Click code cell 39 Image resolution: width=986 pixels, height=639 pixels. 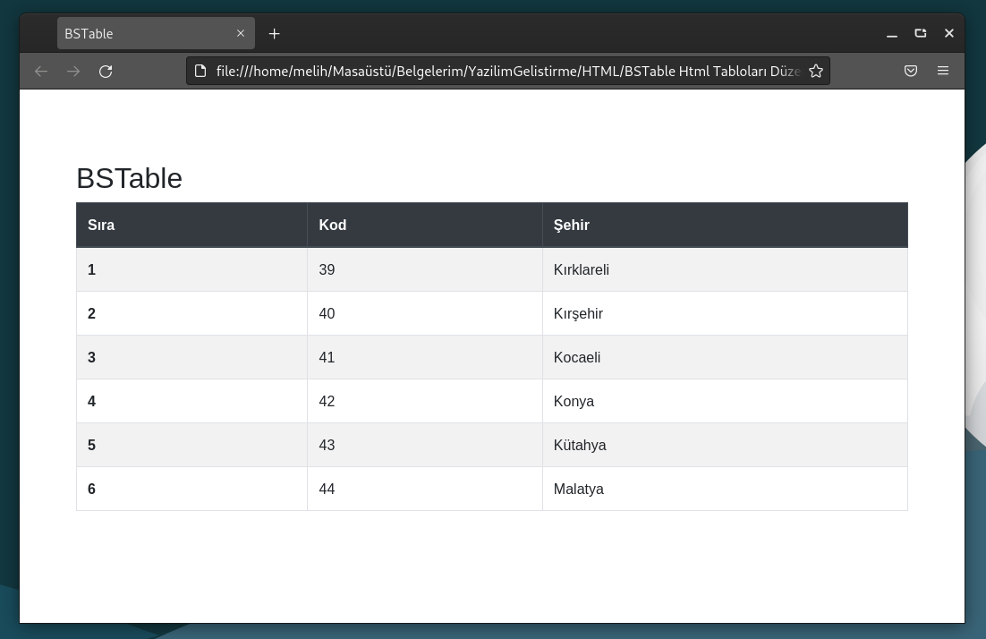pos(425,269)
